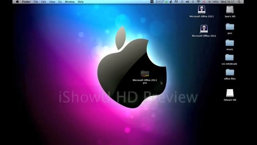Open the File menu
The image size is (257, 145).
[36, 2]
